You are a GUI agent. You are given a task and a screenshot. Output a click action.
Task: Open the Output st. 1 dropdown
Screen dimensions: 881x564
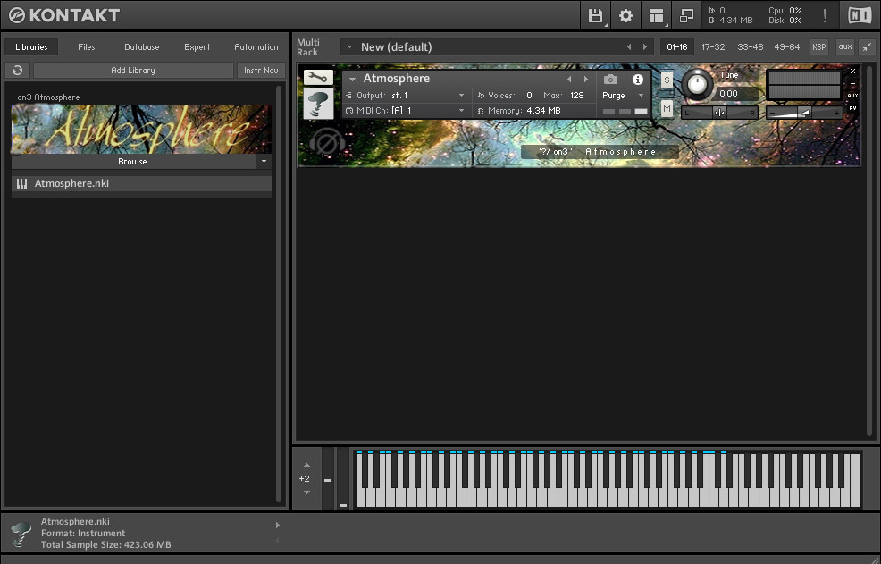pyautogui.click(x=461, y=96)
